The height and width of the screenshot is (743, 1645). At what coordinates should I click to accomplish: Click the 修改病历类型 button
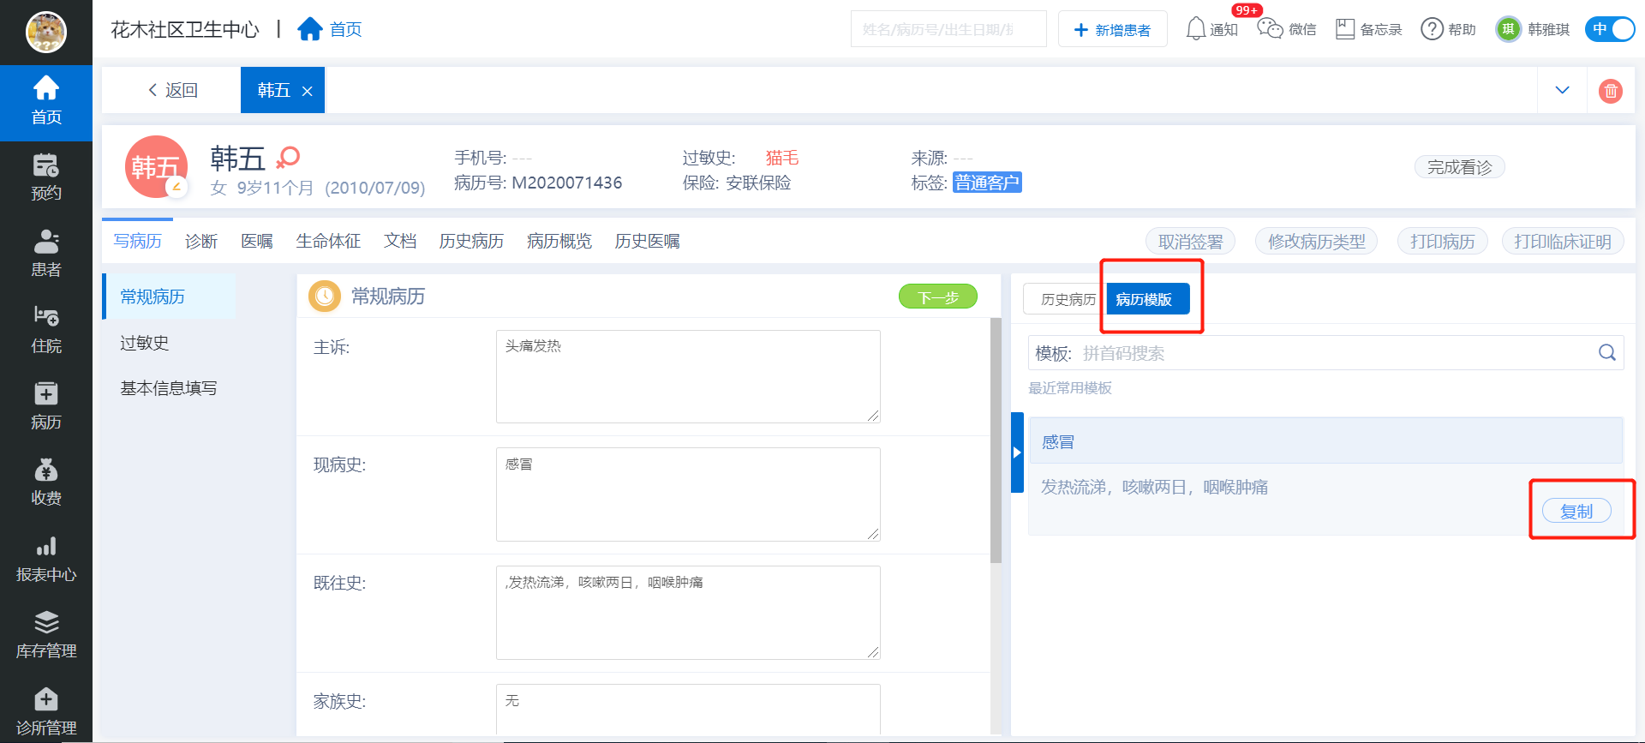click(1316, 242)
